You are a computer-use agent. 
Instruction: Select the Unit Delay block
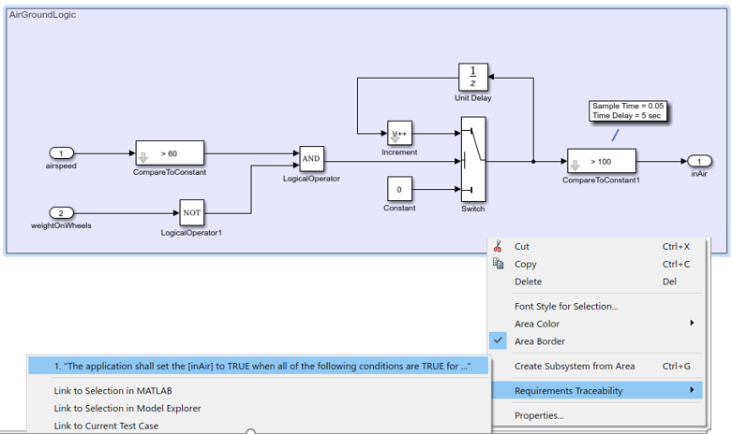(473, 77)
